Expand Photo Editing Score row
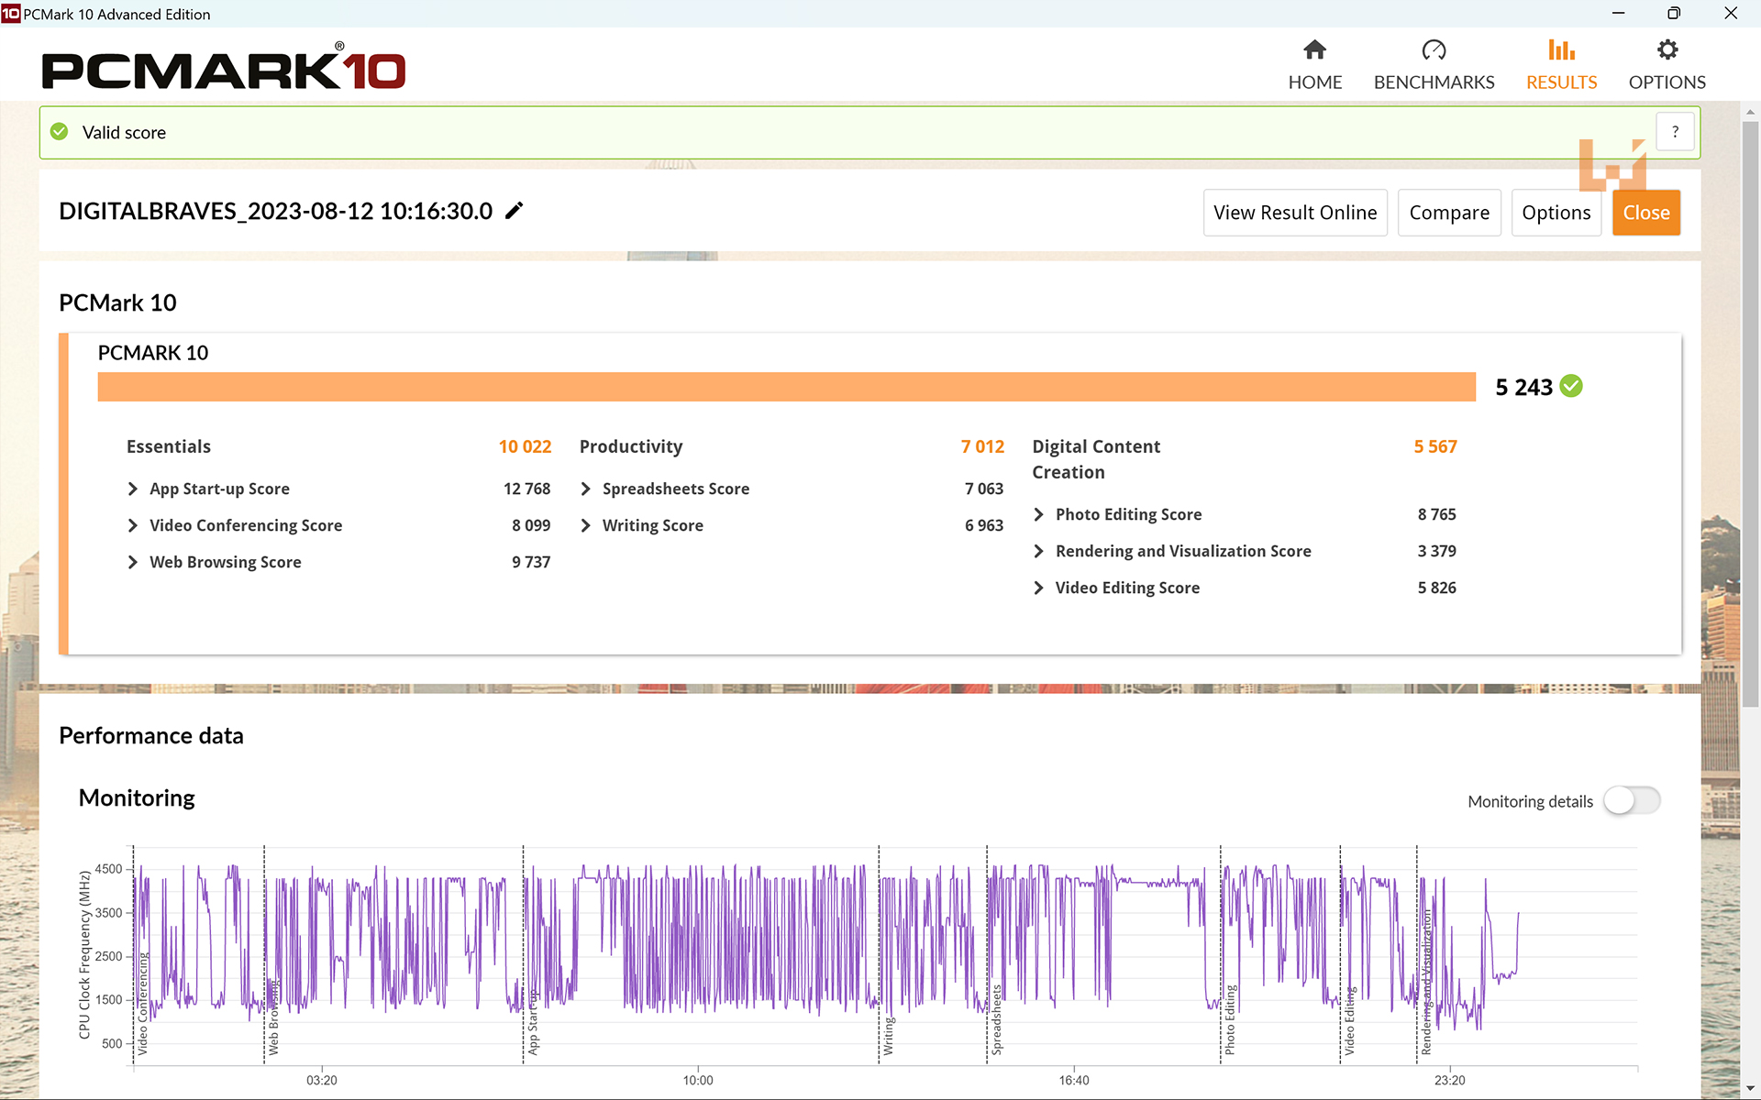The height and width of the screenshot is (1100, 1761). coord(1039,514)
